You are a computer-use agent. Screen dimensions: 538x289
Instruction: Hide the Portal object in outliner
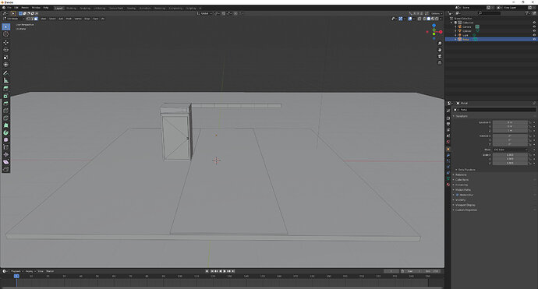[534, 40]
